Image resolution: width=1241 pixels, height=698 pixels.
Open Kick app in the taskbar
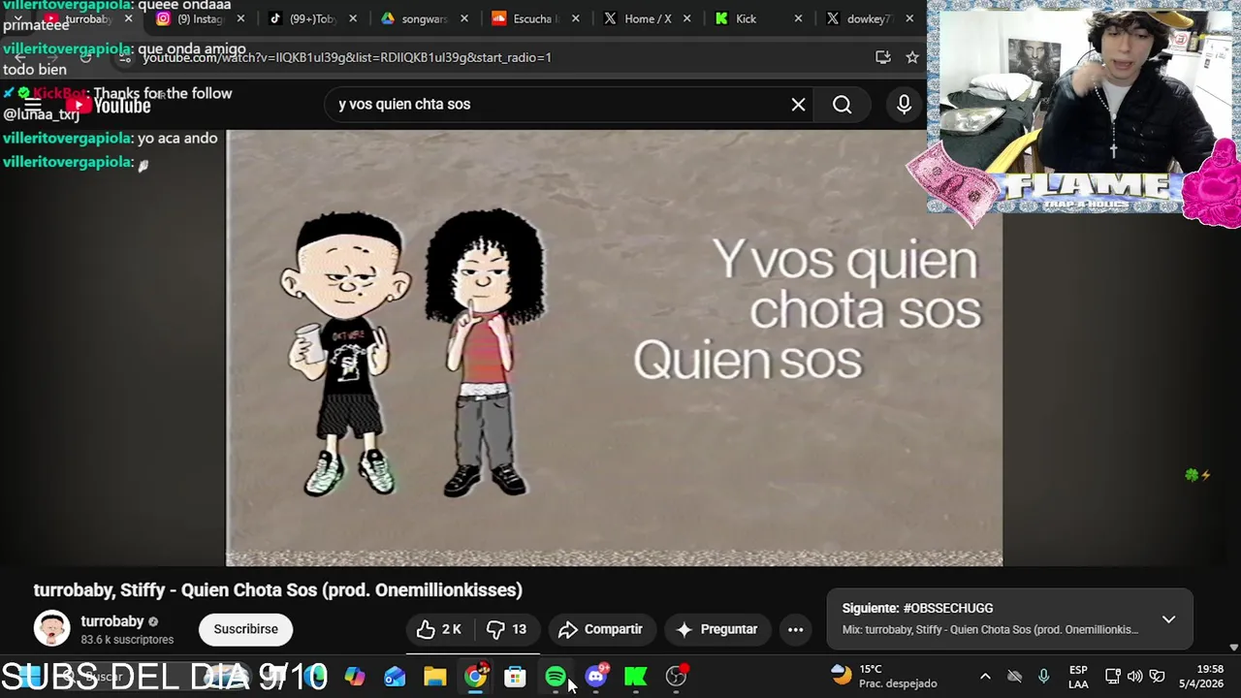[x=635, y=676]
